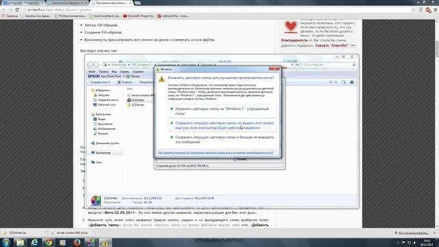Open the Упорядочить dropdown in Explorer
Image resolution: width=439 pixels, height=247 pixels.
100,82
